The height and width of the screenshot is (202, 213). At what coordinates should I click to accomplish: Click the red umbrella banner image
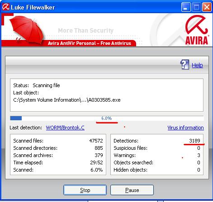pos(26,30)
